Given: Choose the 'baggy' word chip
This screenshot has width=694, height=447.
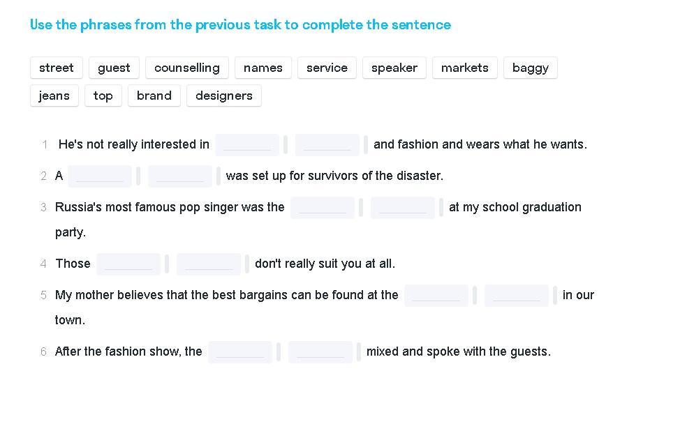Looking at the screenshot, I should click(x=531, y=68).
